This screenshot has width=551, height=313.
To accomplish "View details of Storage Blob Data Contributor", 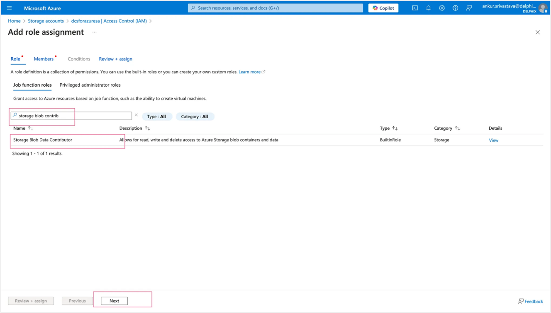I will tap(493, 140).
